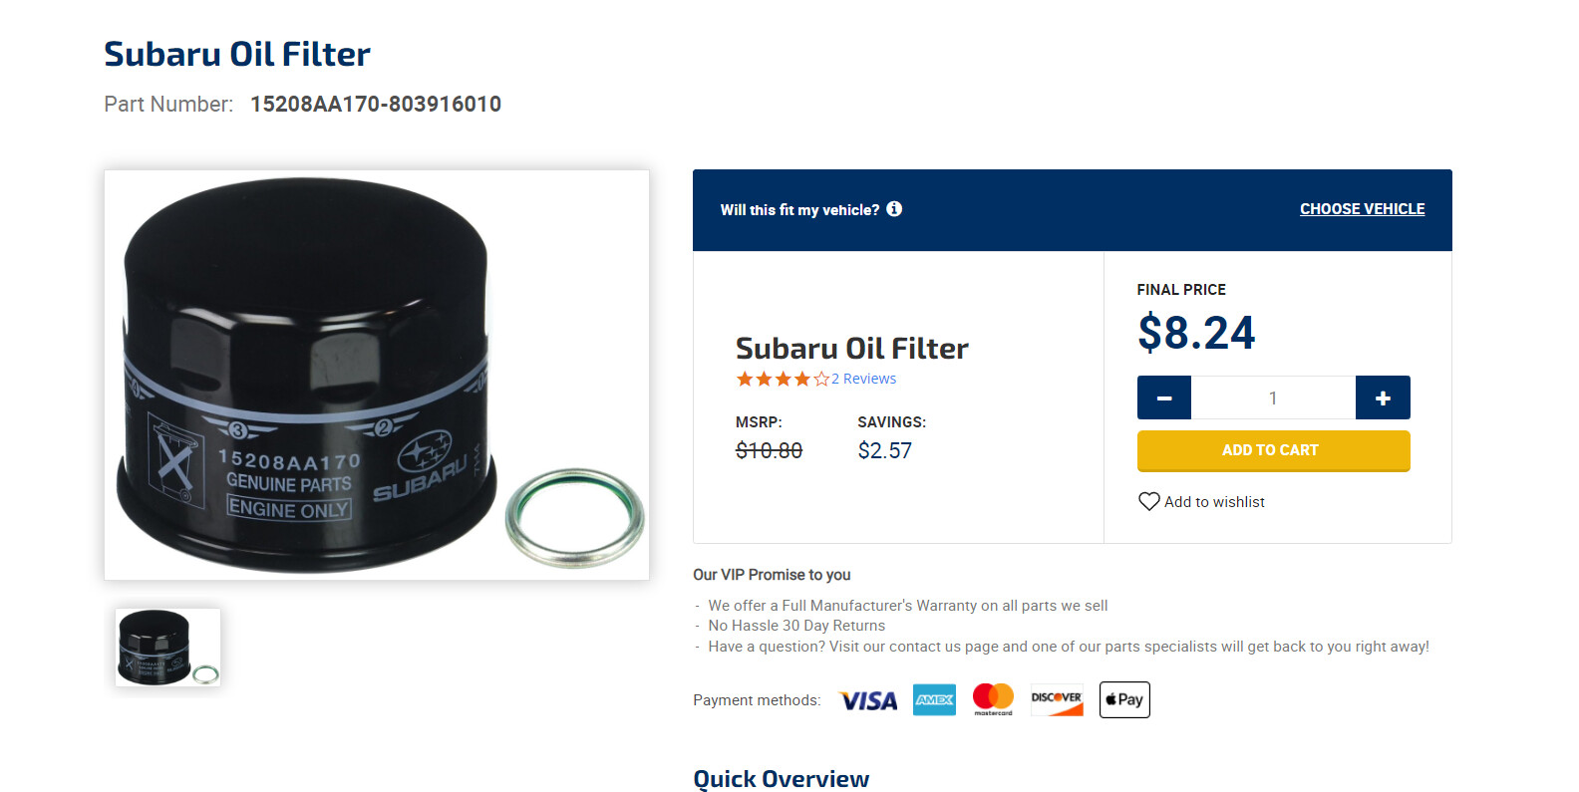Select the oil filter thumbnail image

[167, 648]
